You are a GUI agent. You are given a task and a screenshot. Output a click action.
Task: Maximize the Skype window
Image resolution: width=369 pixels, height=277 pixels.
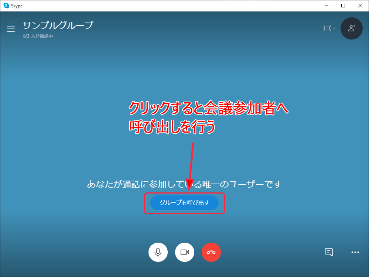pos(343,6)
